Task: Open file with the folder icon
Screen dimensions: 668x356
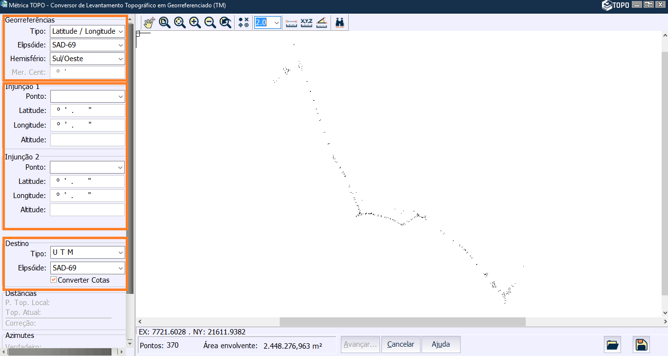Action: 613,344
